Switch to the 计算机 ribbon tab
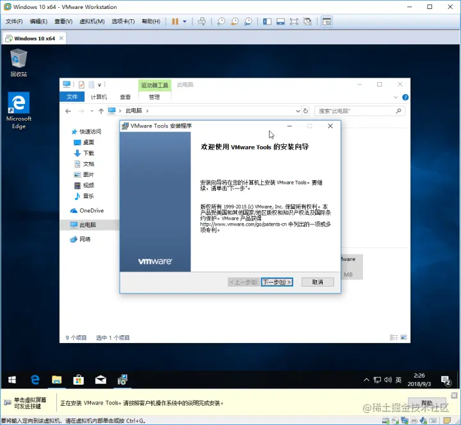461x425 pixels. pos(99,97)
